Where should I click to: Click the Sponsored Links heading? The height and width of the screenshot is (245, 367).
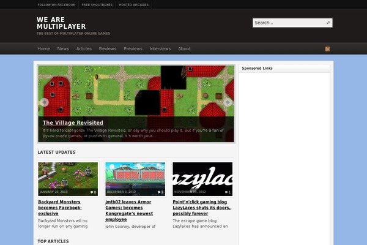[258, 68]
